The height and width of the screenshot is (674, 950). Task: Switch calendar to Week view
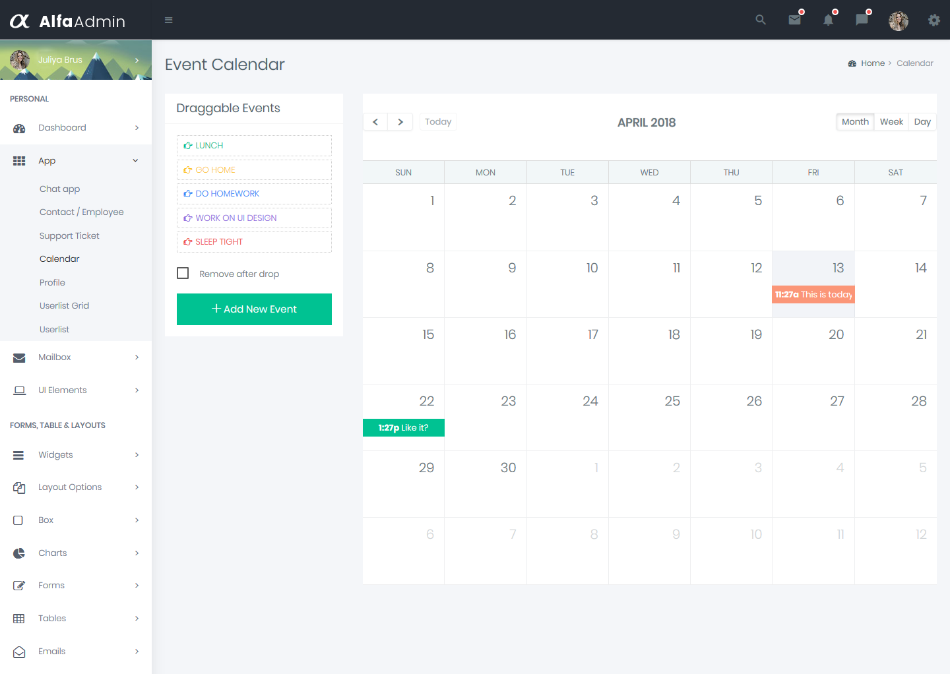[891, 121]
